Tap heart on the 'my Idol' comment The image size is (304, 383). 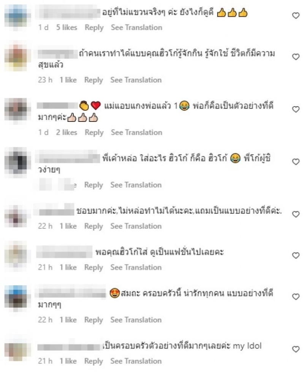(x=296, y=349)
